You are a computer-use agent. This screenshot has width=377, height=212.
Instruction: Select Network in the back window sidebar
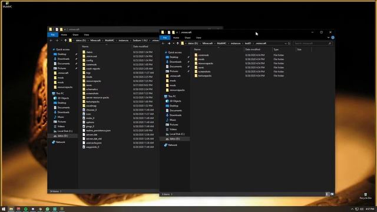(x=58, y=142)
